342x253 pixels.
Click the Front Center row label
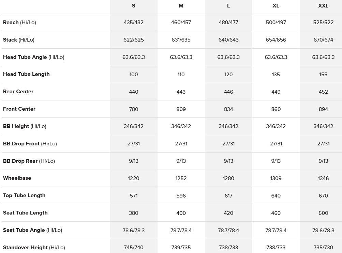(x=19, y=109)
